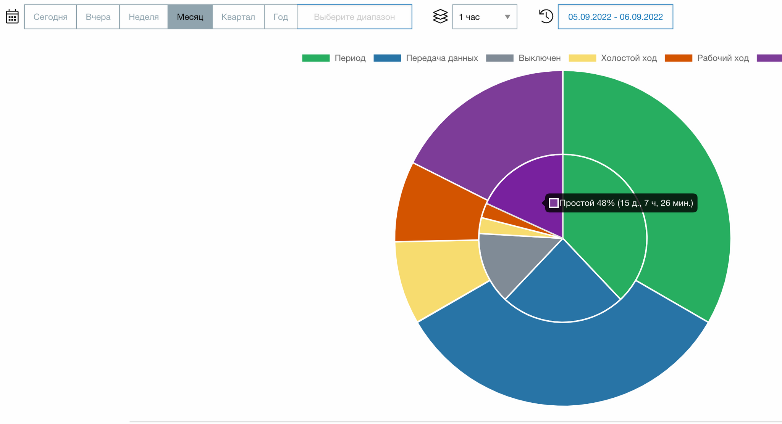782x424 pixels.
Task: Switch to the Неделя period
Action: [x=144, y=17]
